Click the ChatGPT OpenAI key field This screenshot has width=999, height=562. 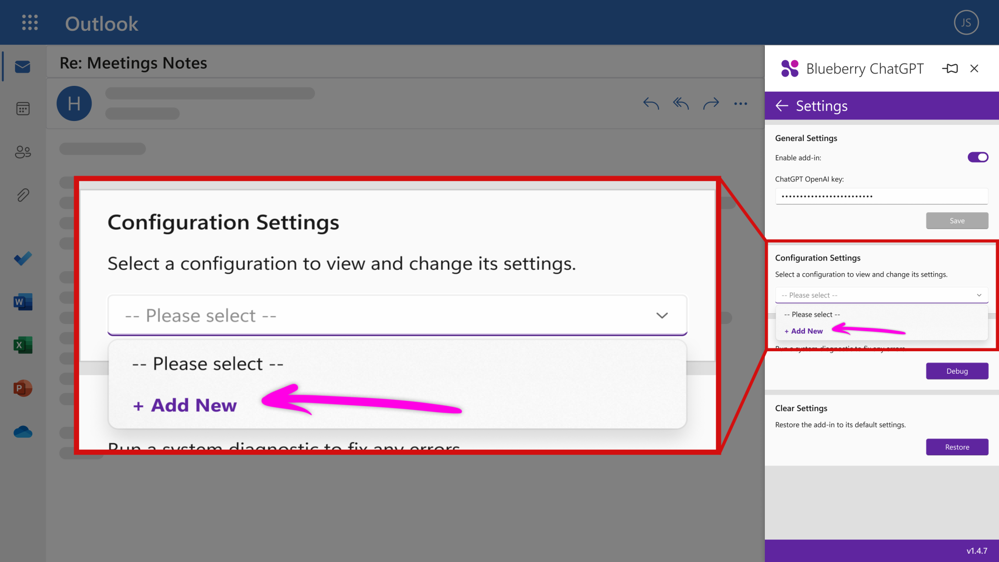point(881,196)
